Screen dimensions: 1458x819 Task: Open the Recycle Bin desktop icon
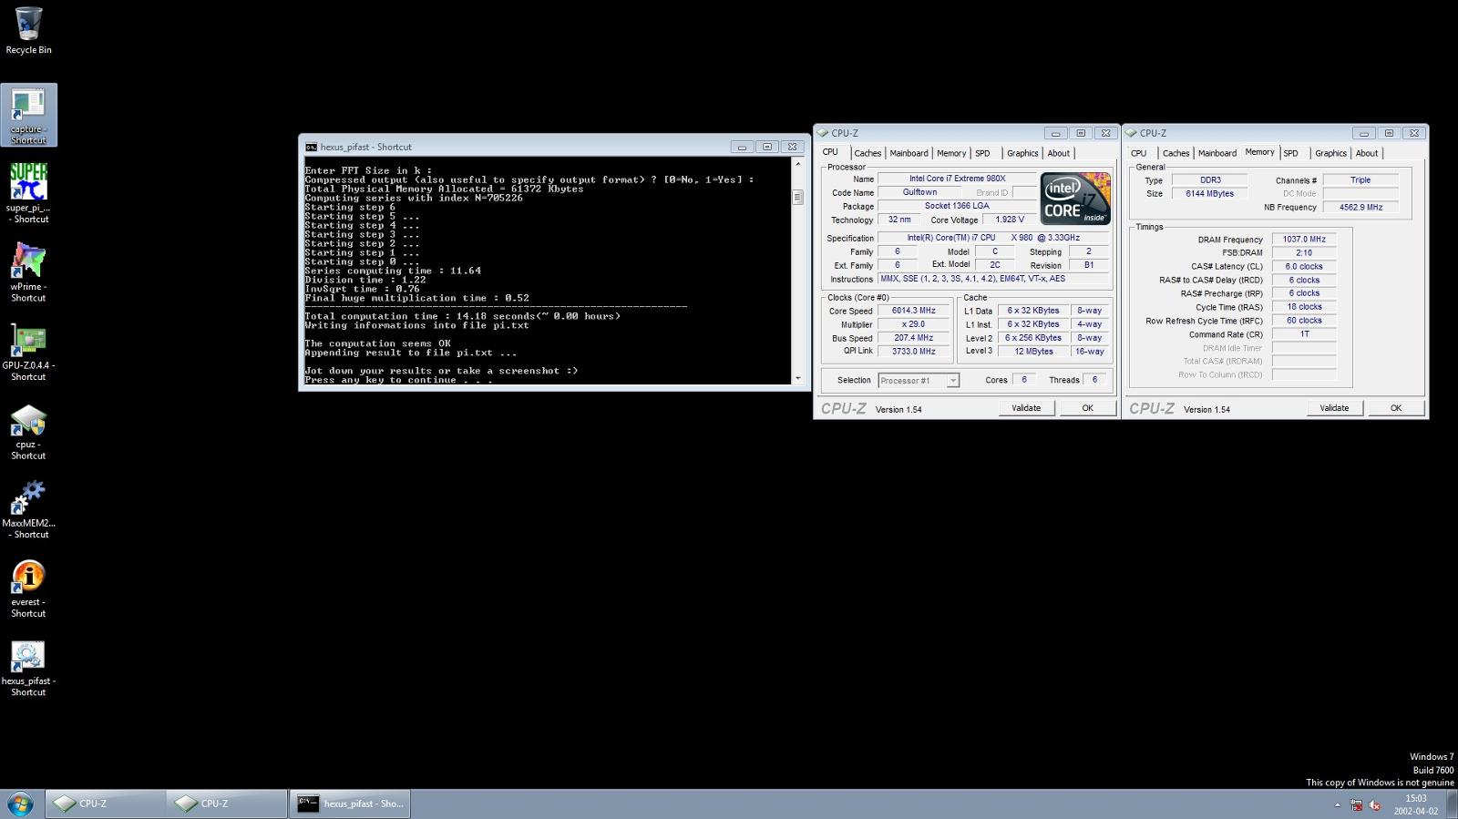click(28, 30)
